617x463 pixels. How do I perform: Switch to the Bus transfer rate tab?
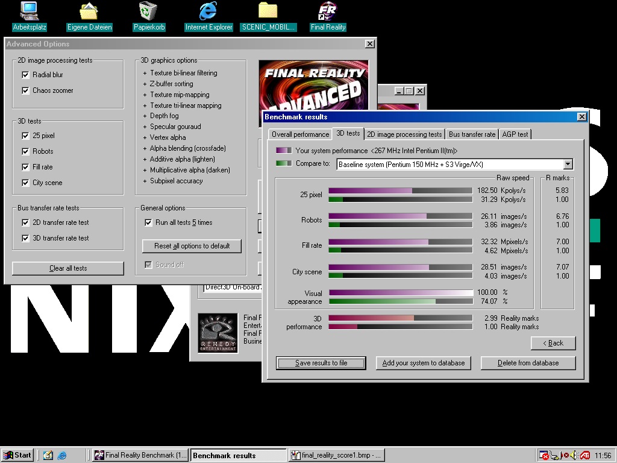click(472, 134)
